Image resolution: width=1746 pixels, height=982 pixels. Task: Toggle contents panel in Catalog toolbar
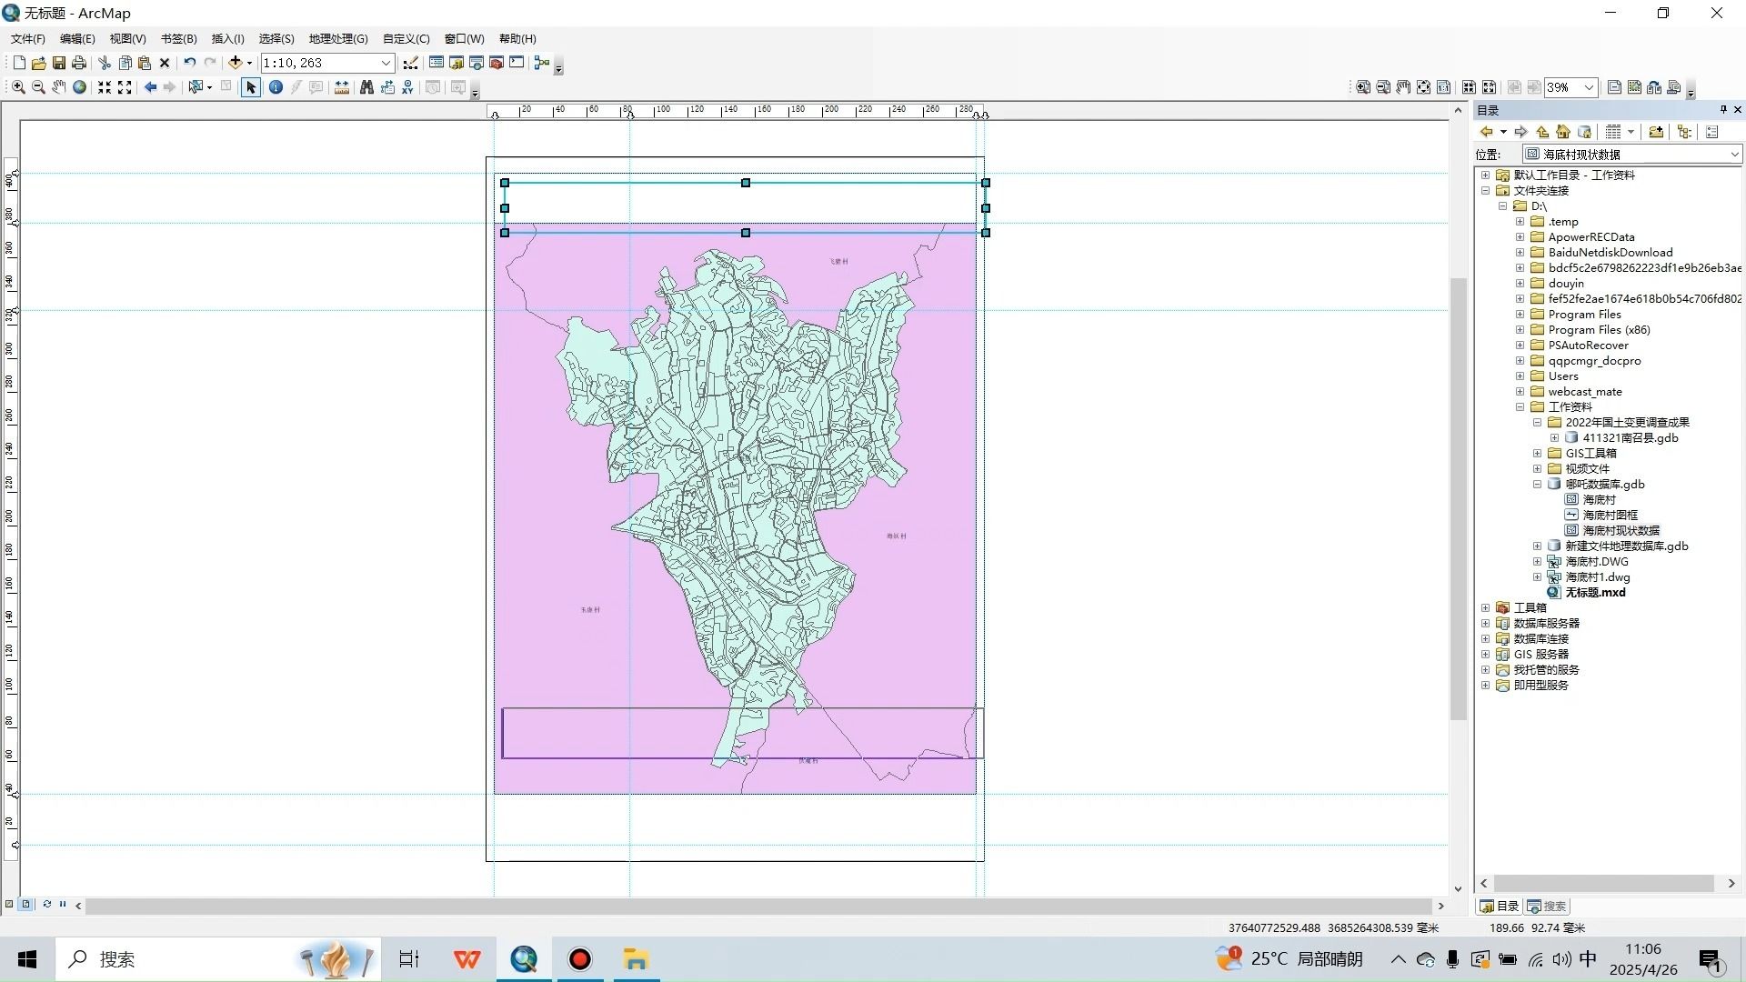[1685, 132]
